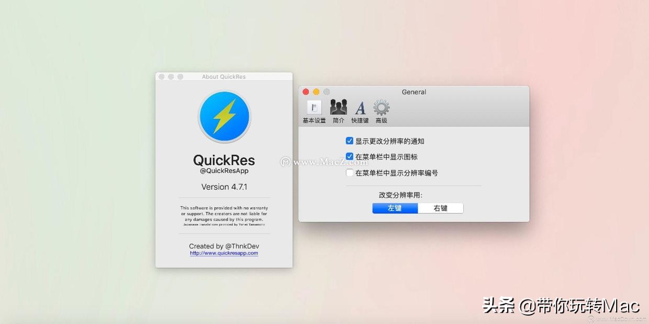Click the QuickRes lightning bolt logo

(224, 116)
